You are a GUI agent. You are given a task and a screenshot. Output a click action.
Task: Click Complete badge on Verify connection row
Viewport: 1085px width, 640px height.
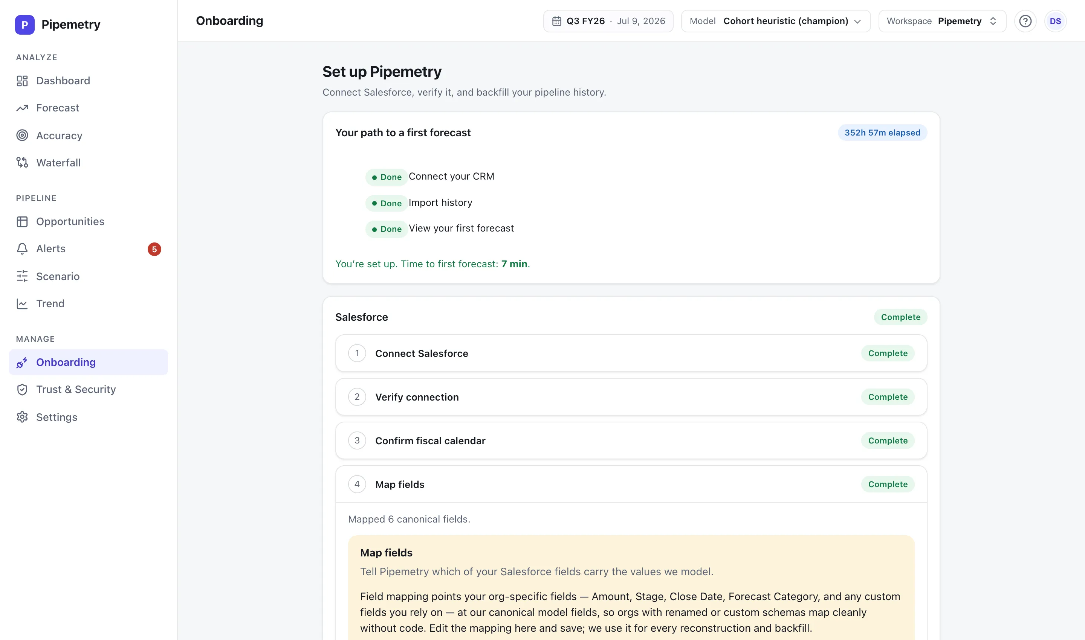[888, 397]
